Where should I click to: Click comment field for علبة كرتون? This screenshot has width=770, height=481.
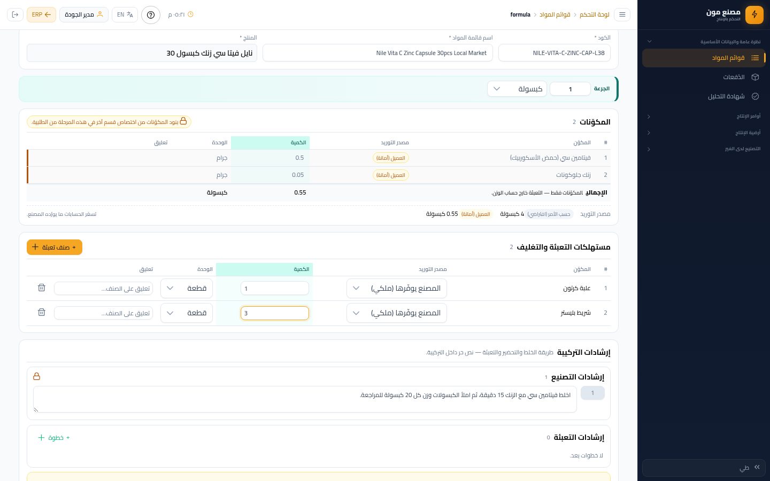click(x=103, y=288)
